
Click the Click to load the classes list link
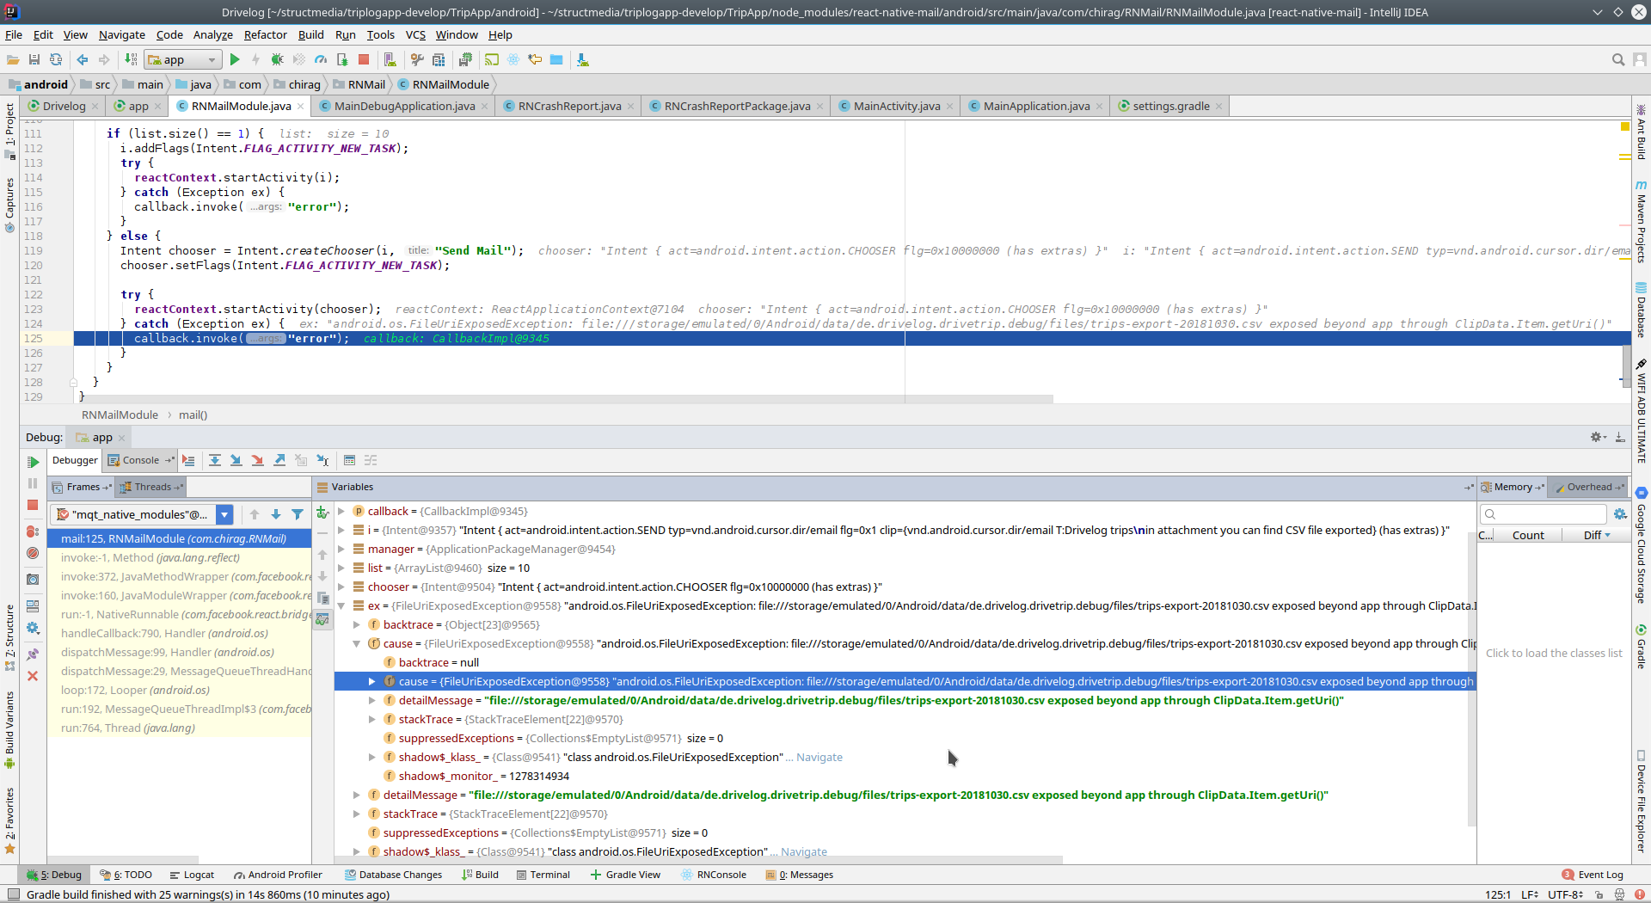tap(1554, 653)
